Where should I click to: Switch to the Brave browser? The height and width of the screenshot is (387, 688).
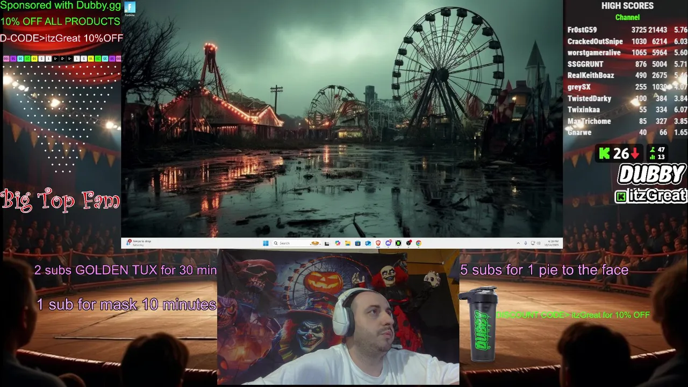tap(378, 243)
